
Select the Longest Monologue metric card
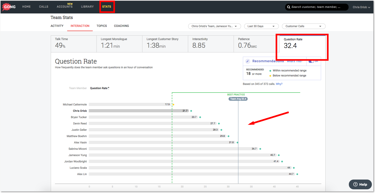coord(119,44)
